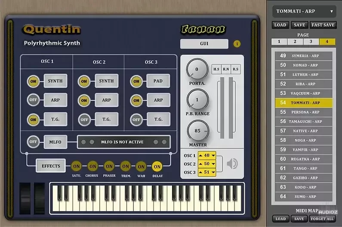
Task: Select preset 49 SYMERIA - ARP
Action: point(304,56)
